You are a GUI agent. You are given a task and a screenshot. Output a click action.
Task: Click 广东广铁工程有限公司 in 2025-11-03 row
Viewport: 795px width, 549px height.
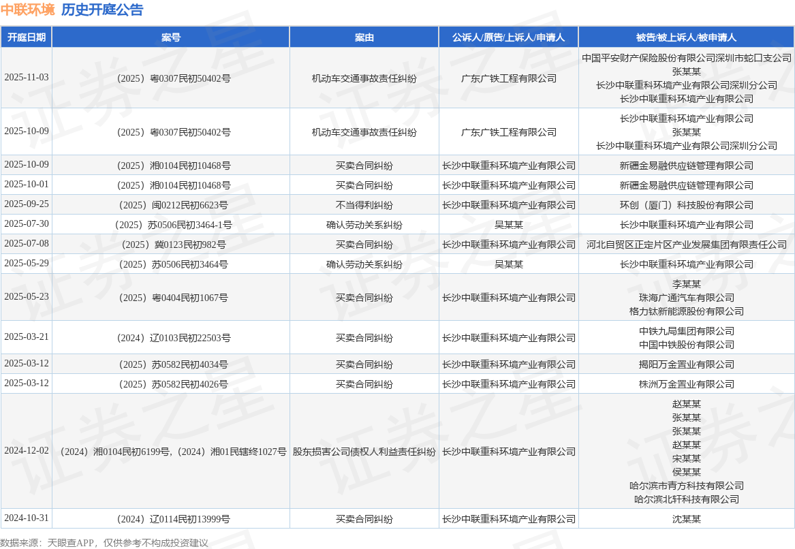tap(508, 78)
